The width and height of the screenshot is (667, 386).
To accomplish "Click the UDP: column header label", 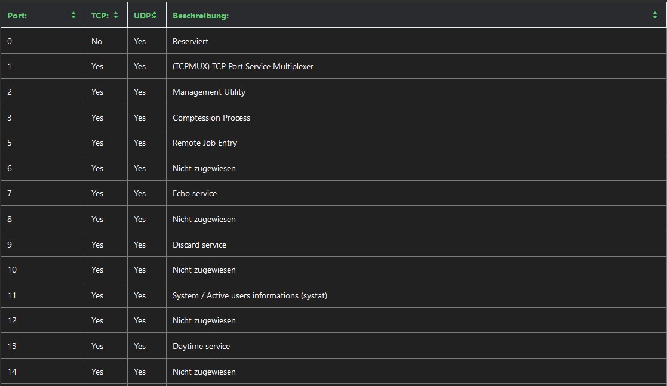I will 143,16.
